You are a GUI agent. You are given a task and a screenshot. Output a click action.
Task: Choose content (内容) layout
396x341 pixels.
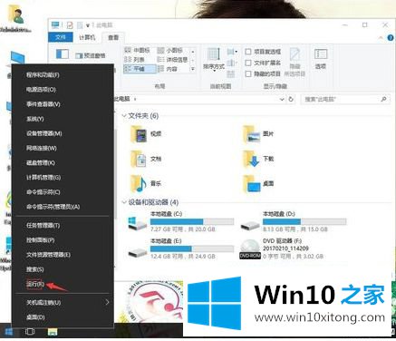coord(168,69)
